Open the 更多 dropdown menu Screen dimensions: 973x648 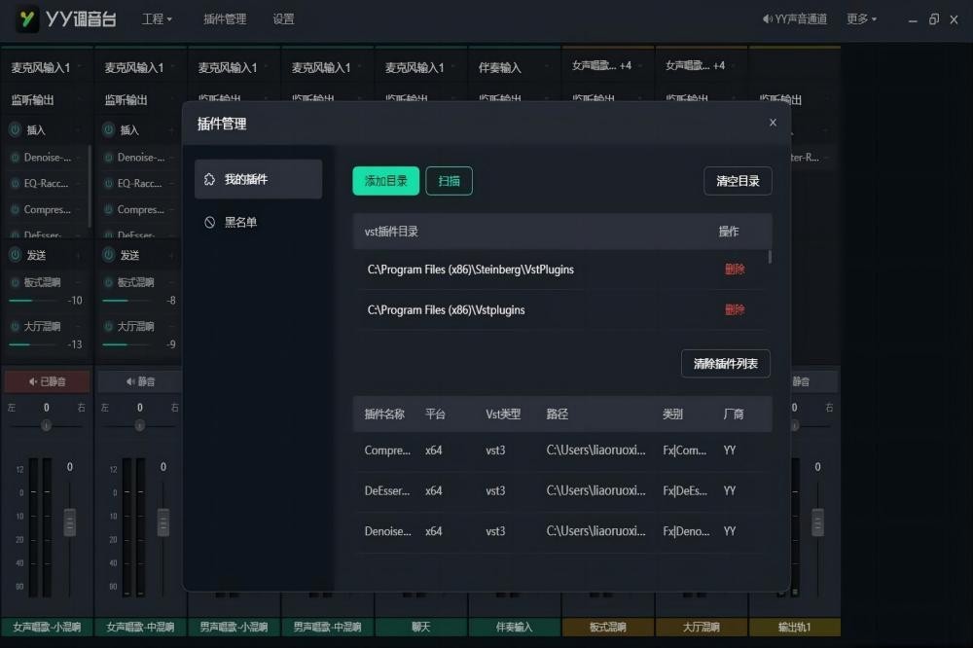point(859,18)
